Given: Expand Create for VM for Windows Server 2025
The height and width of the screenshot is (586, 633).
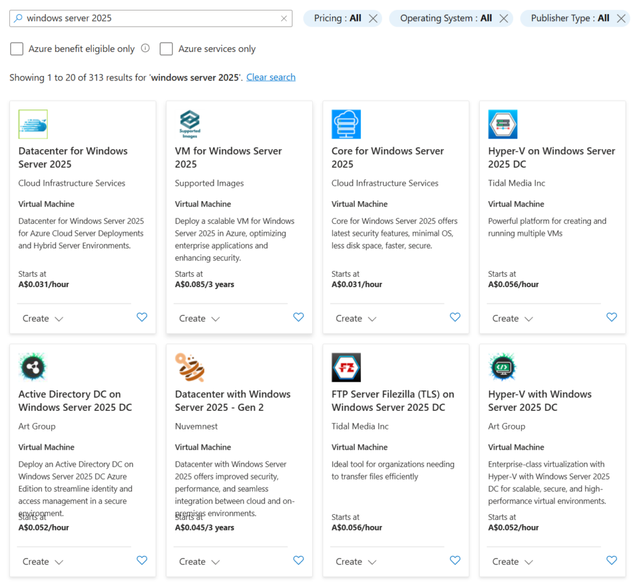Looking at the screenshot, I should pyautogui.click(x=200, y=319).
